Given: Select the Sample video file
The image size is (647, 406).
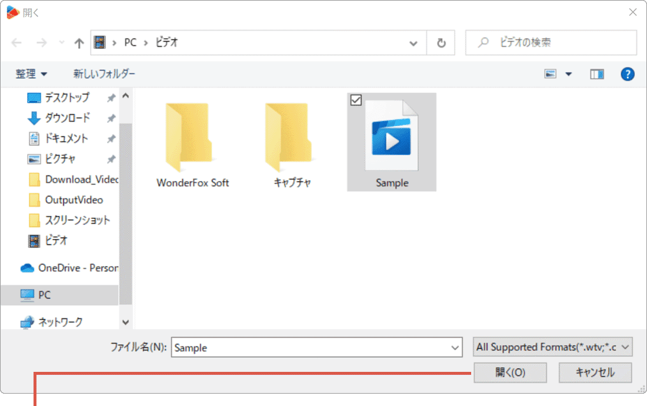Looking at the screenshot, I should pyautogui.click(x=392, y=144).
